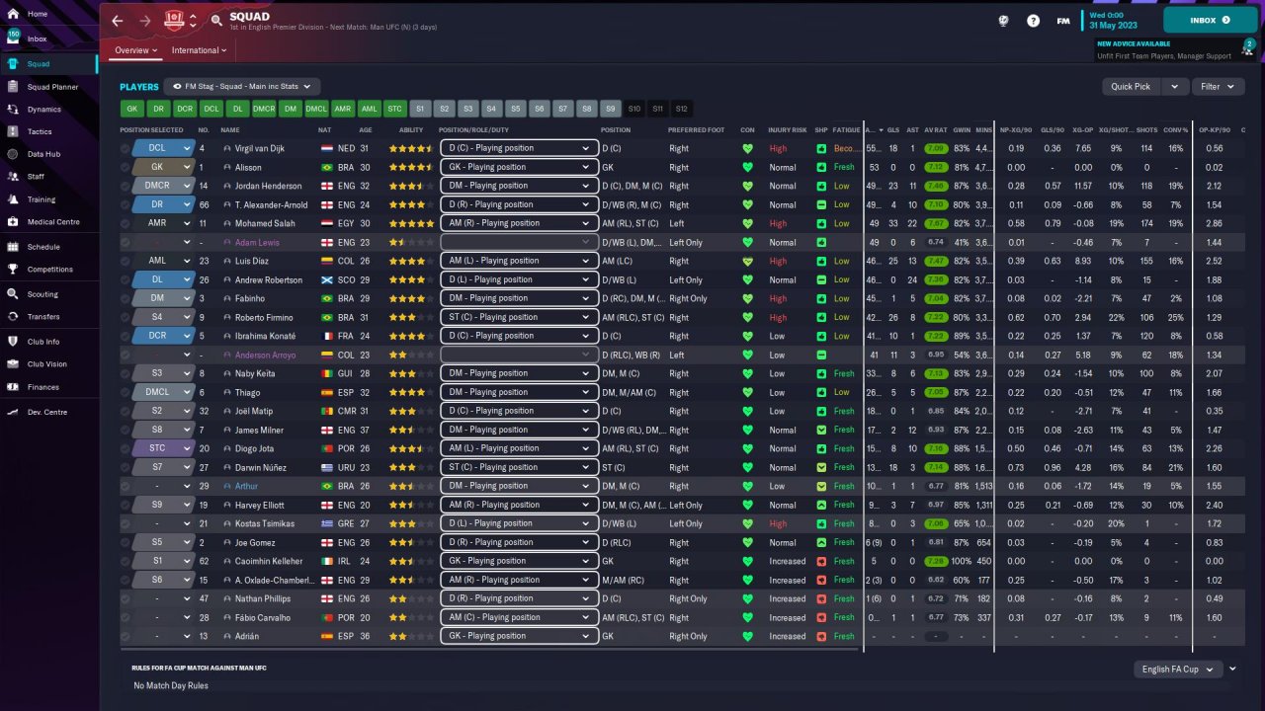Click the forward navigation arrow
This screenshot has height=711, width=1265.
point(145,20)
